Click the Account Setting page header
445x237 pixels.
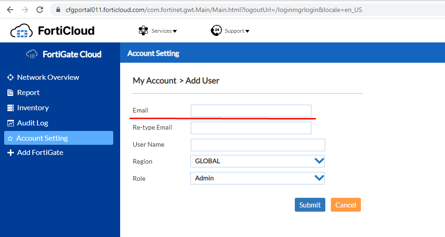pyautogui.click(x=153, y=53)
